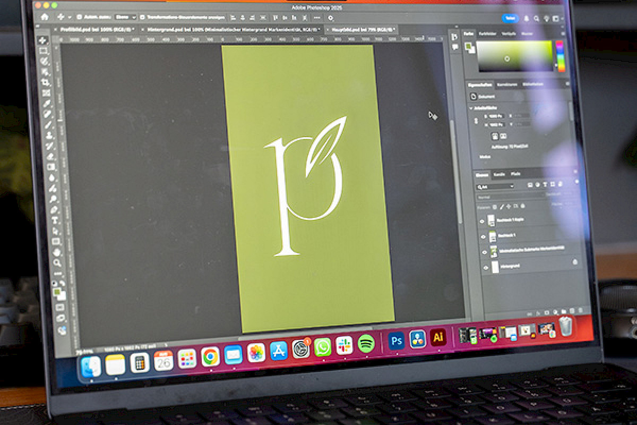Viewport: 637px width, 425px height.
Task: Switch to the Profilbild.psd document tab
Action: [x=94, y=29]
